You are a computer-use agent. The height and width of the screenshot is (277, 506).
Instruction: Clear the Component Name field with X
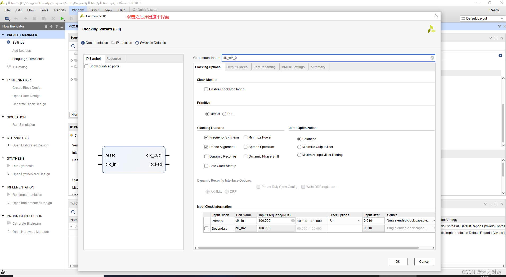coord(432,58)
